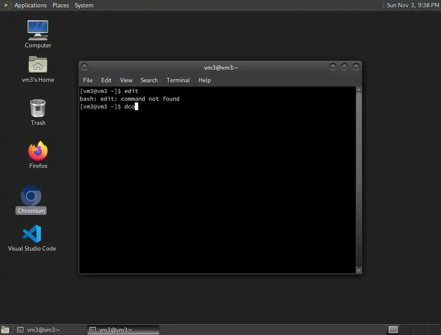This screenshot has width=441, height=335.
Task: Open the terminal Edit menu
Action: coord(106,80)
